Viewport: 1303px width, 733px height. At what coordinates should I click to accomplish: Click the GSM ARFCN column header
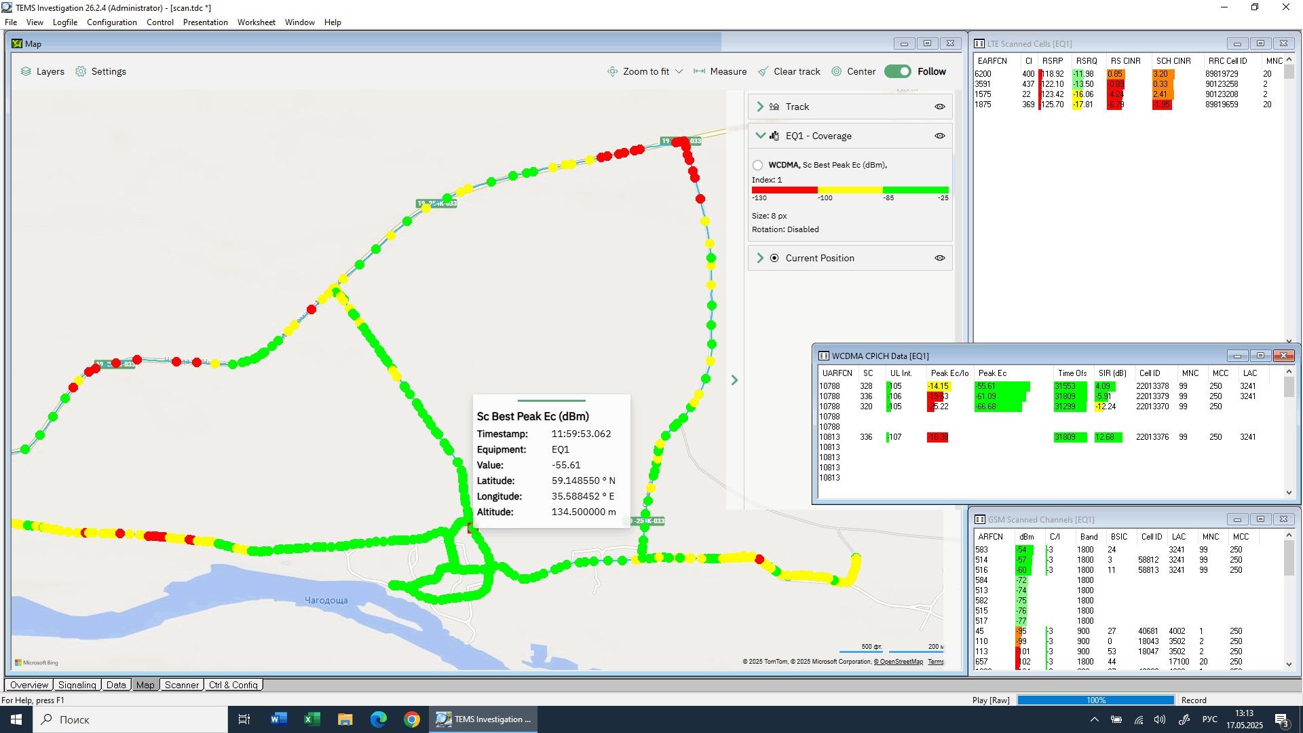click(990, 537)
